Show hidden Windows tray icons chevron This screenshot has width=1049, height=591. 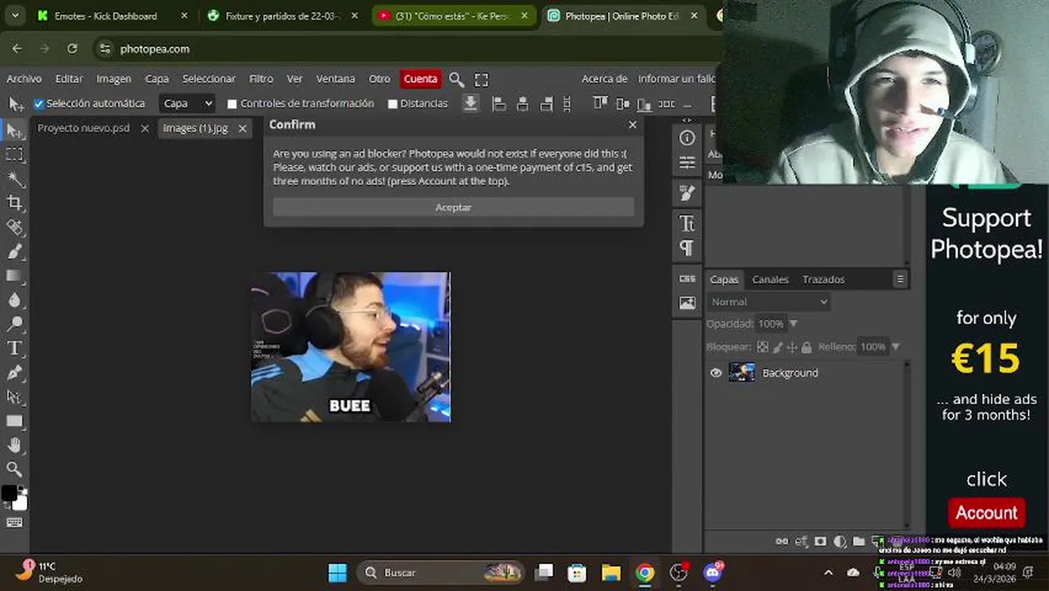pos(828,573)
